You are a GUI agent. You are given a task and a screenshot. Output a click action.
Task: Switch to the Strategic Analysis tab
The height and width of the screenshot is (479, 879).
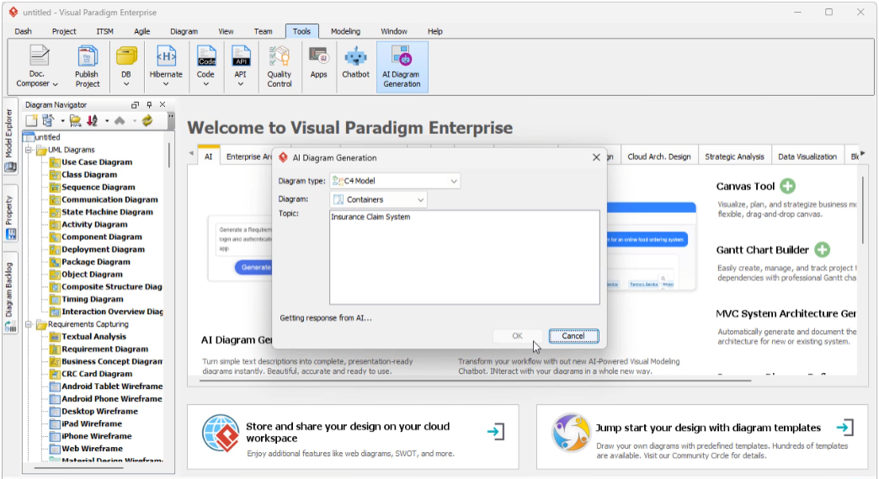click(x=734, y=157)
